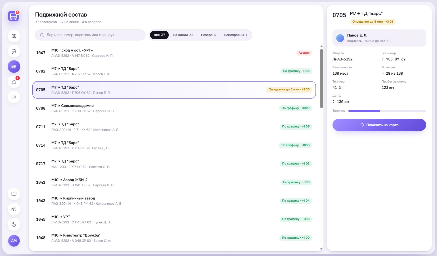Click detail panel delay badge +3:25

pyautogui.click(x=373, y=22)
